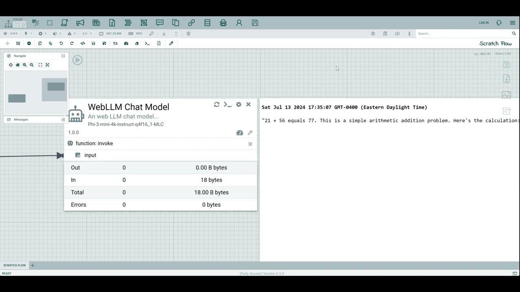Click the code brackets tool in edit toolbar

83,43
